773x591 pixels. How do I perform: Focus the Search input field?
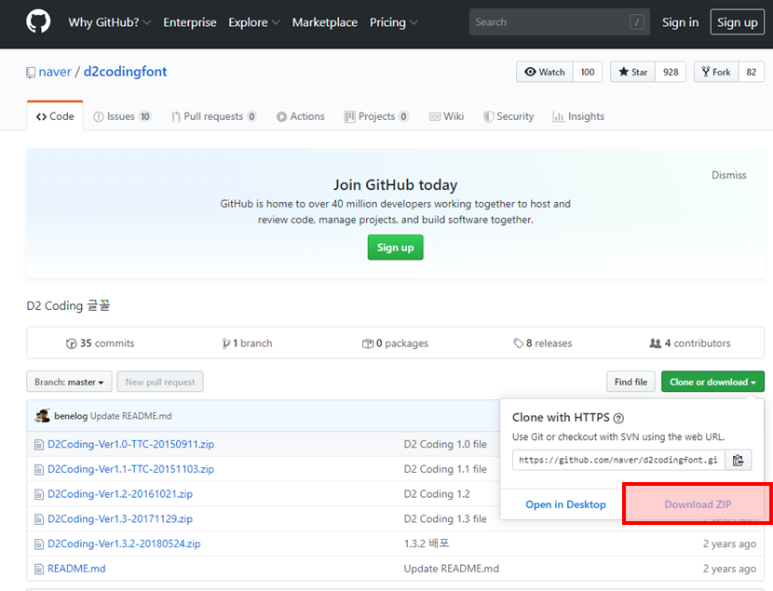pos(559,21)
